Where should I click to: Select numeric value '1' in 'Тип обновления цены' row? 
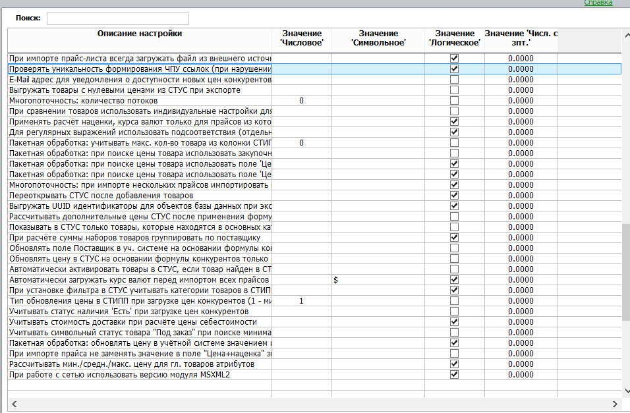[x=302, y=301]
